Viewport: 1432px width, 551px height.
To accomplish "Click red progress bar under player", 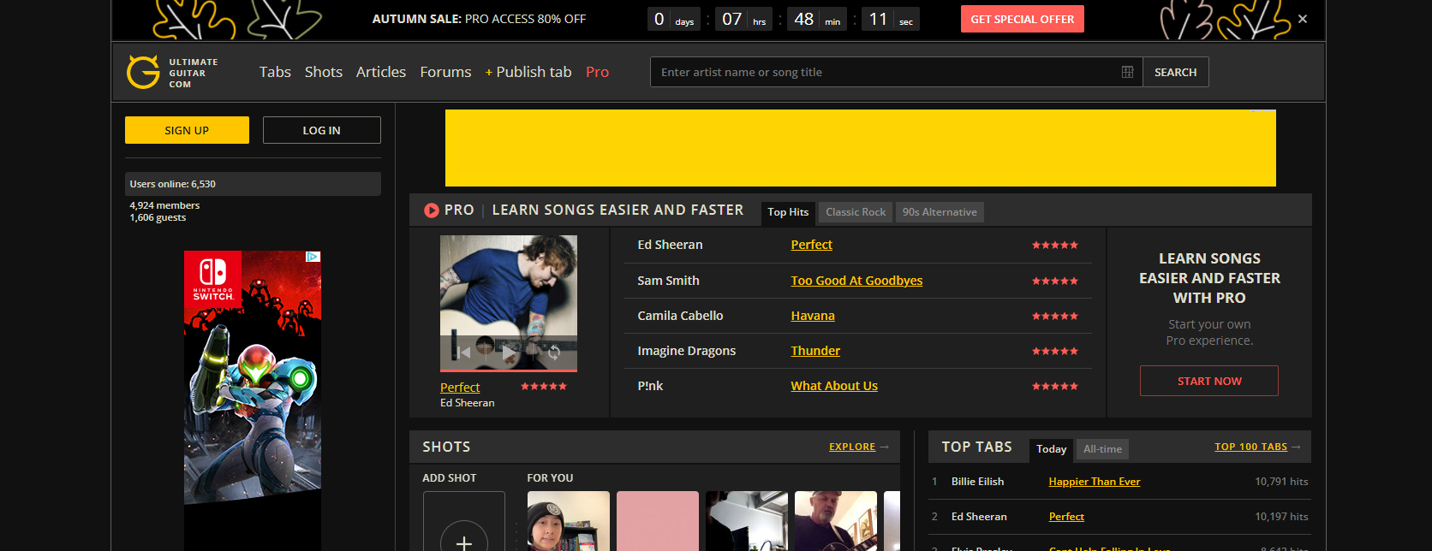I will [509, 370].
